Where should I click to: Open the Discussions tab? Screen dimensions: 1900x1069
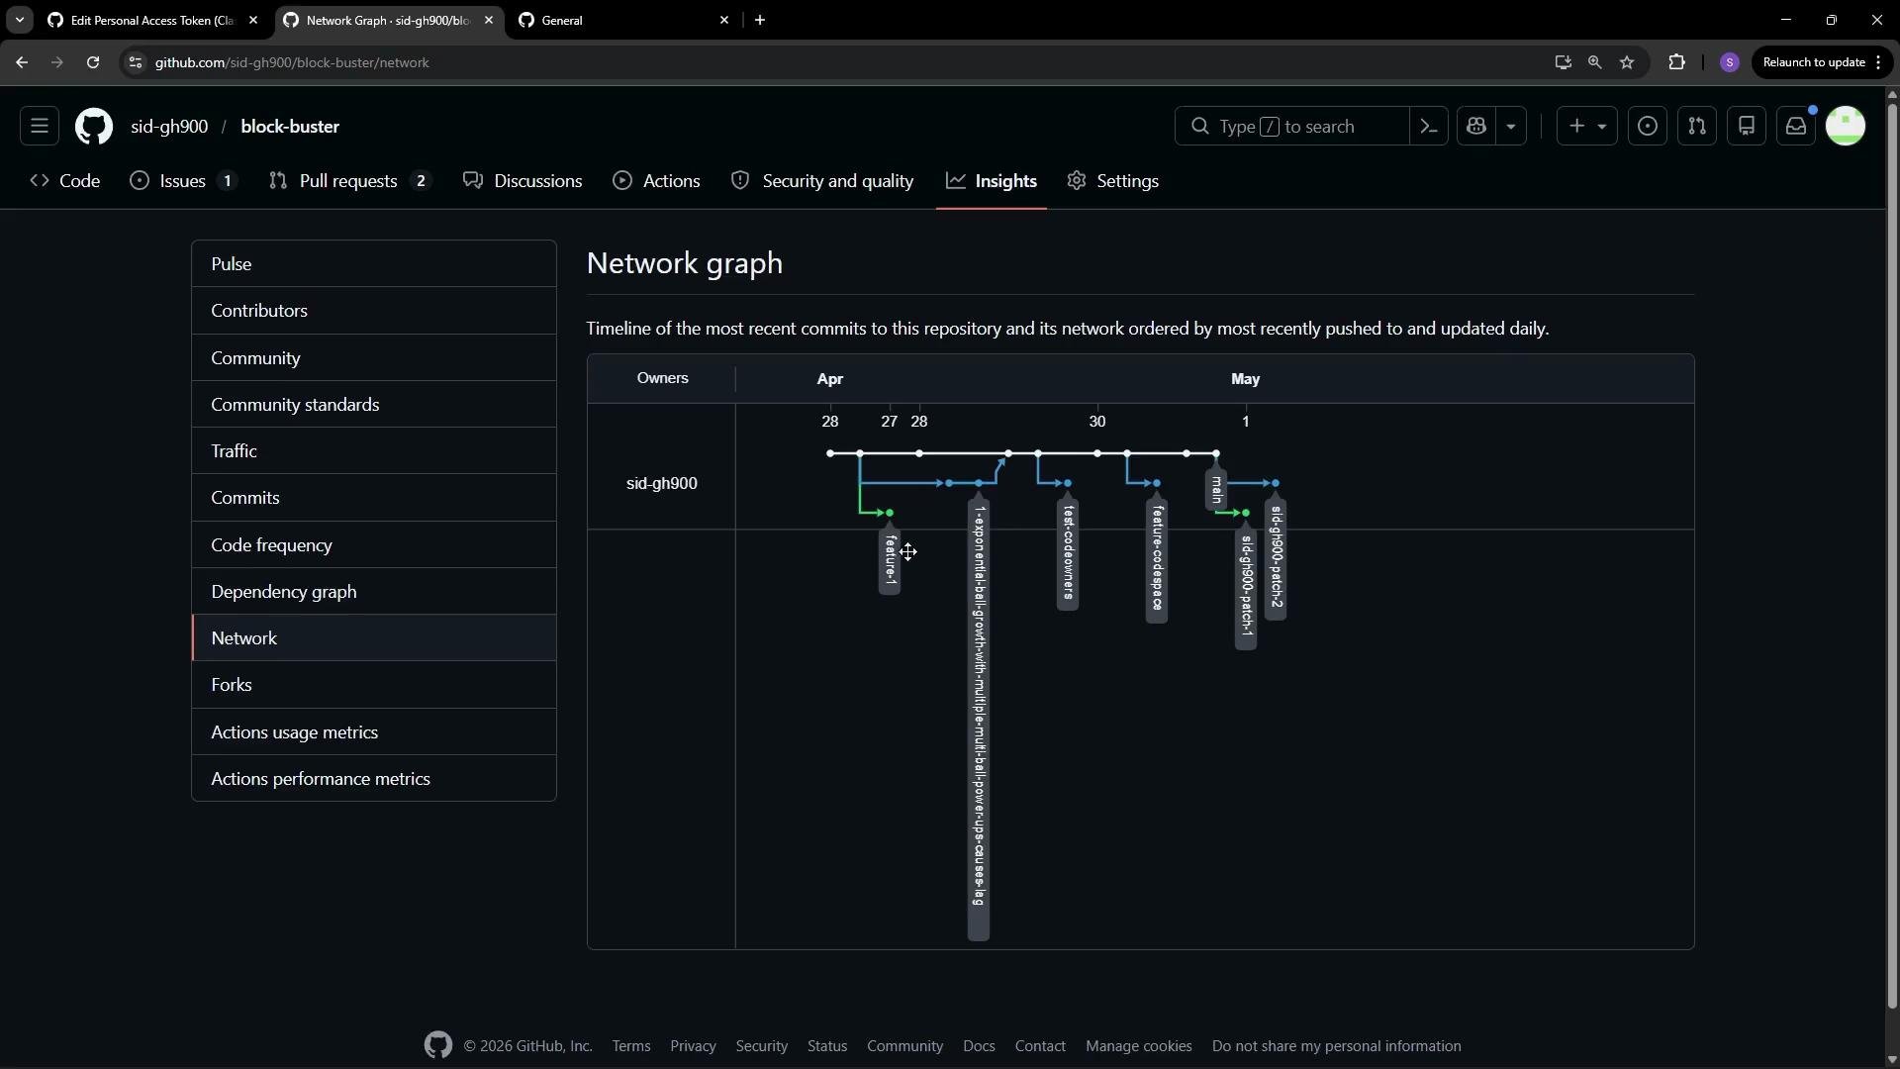[x=523, y=181]
